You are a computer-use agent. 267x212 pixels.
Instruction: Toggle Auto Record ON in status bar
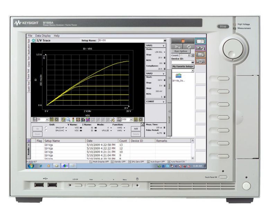176,162
